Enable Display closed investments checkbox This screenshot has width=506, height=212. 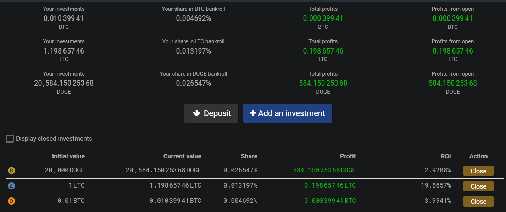(x=10, y=139)
